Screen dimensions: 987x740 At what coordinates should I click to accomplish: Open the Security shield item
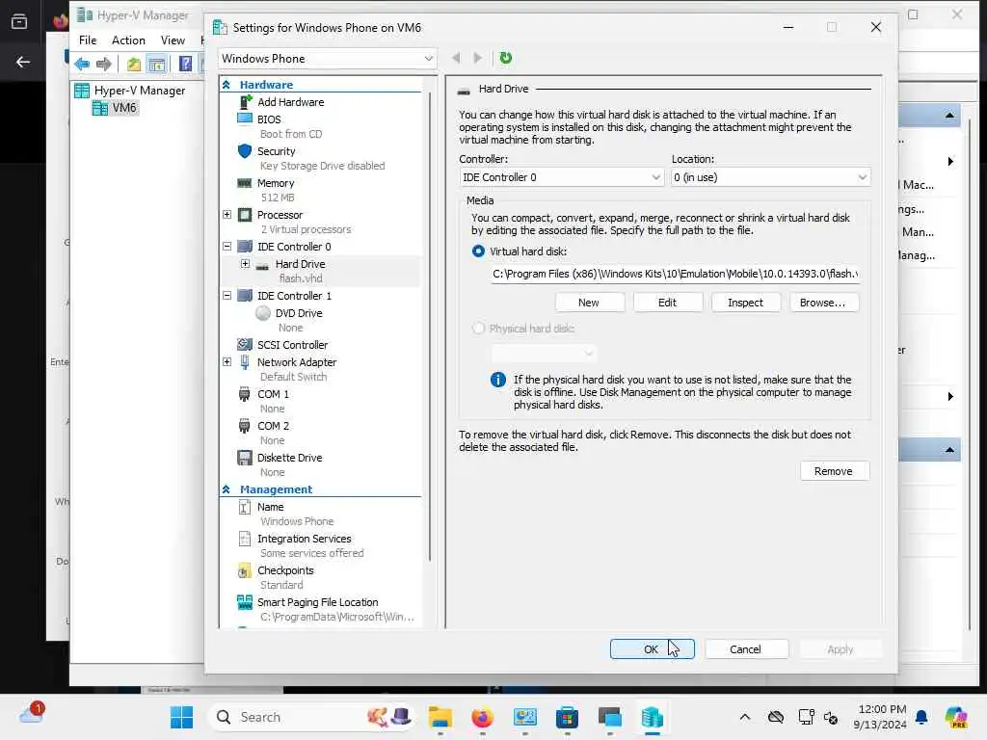point(245,151)
